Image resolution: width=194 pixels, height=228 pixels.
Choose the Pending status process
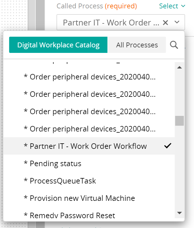pos(55,164)
